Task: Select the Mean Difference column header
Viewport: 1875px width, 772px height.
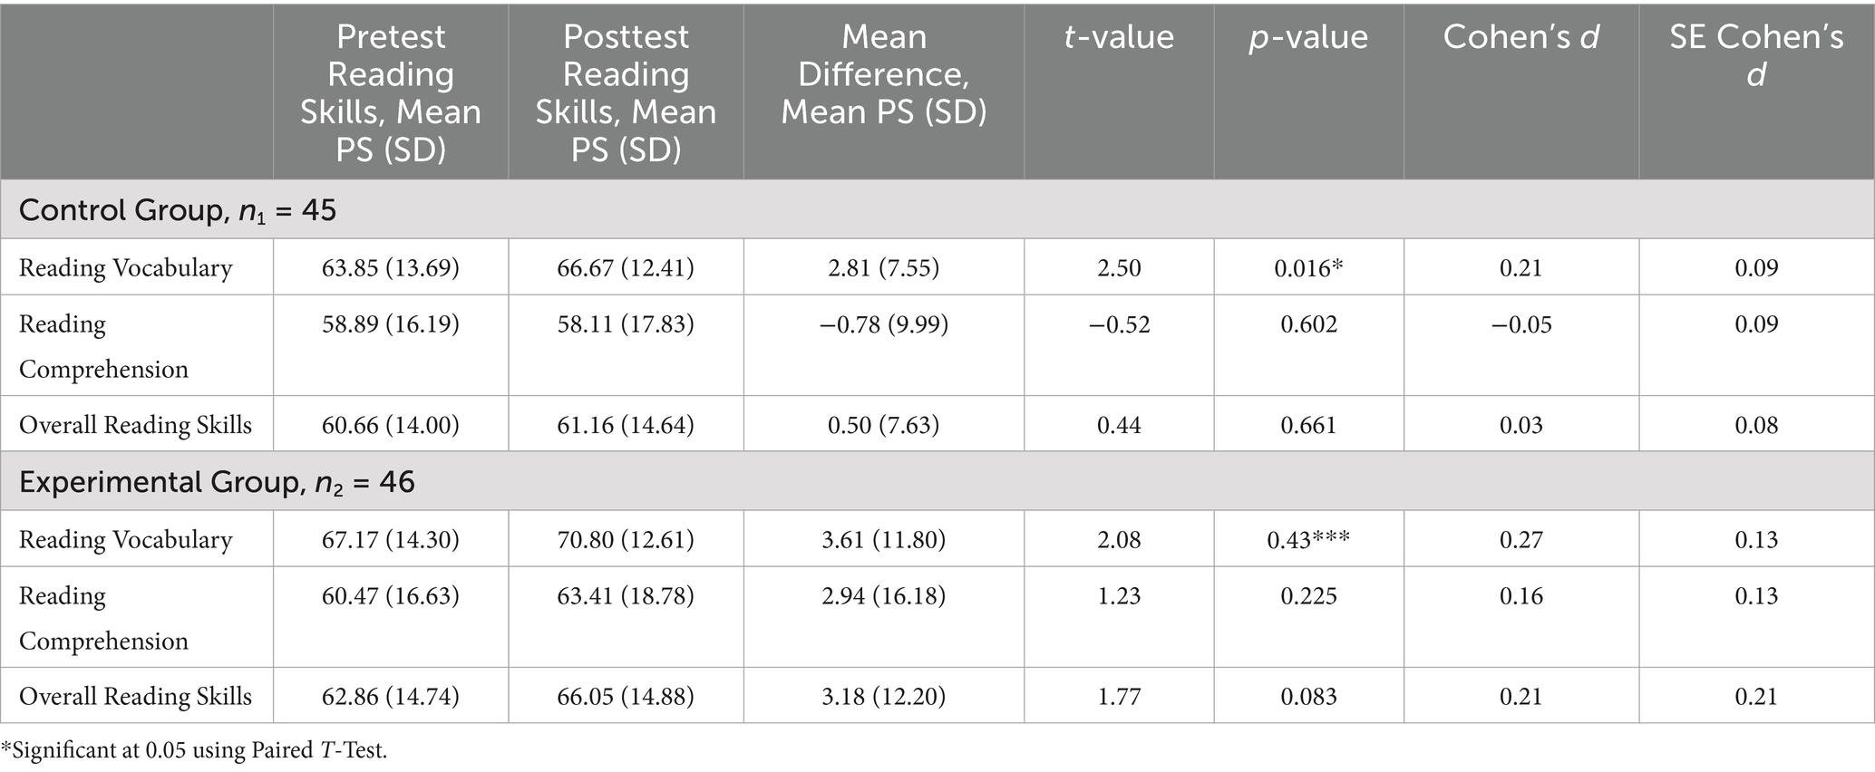Action: [884, 74]
